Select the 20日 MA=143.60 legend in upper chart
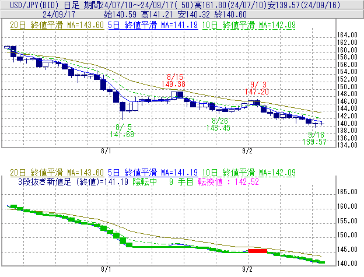The width and height of the screenshot is (364, 277). [57, 25]
